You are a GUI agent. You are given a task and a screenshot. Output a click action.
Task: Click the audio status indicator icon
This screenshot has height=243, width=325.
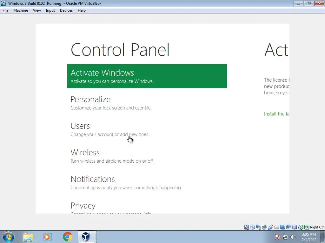[x=258, y=227]
